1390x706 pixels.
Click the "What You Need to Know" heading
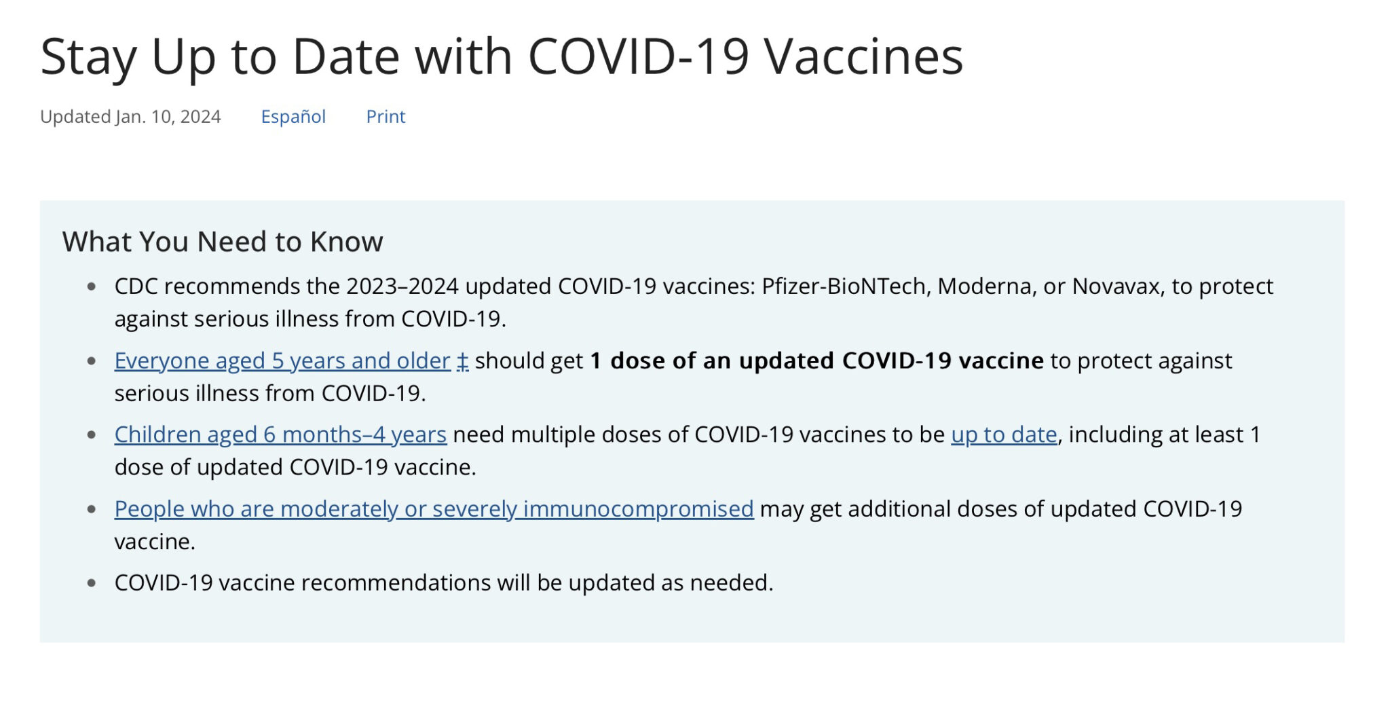(223, 242)
